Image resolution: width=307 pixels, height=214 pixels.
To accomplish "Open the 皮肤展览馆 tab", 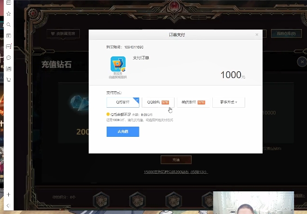I will coord(63,34).
